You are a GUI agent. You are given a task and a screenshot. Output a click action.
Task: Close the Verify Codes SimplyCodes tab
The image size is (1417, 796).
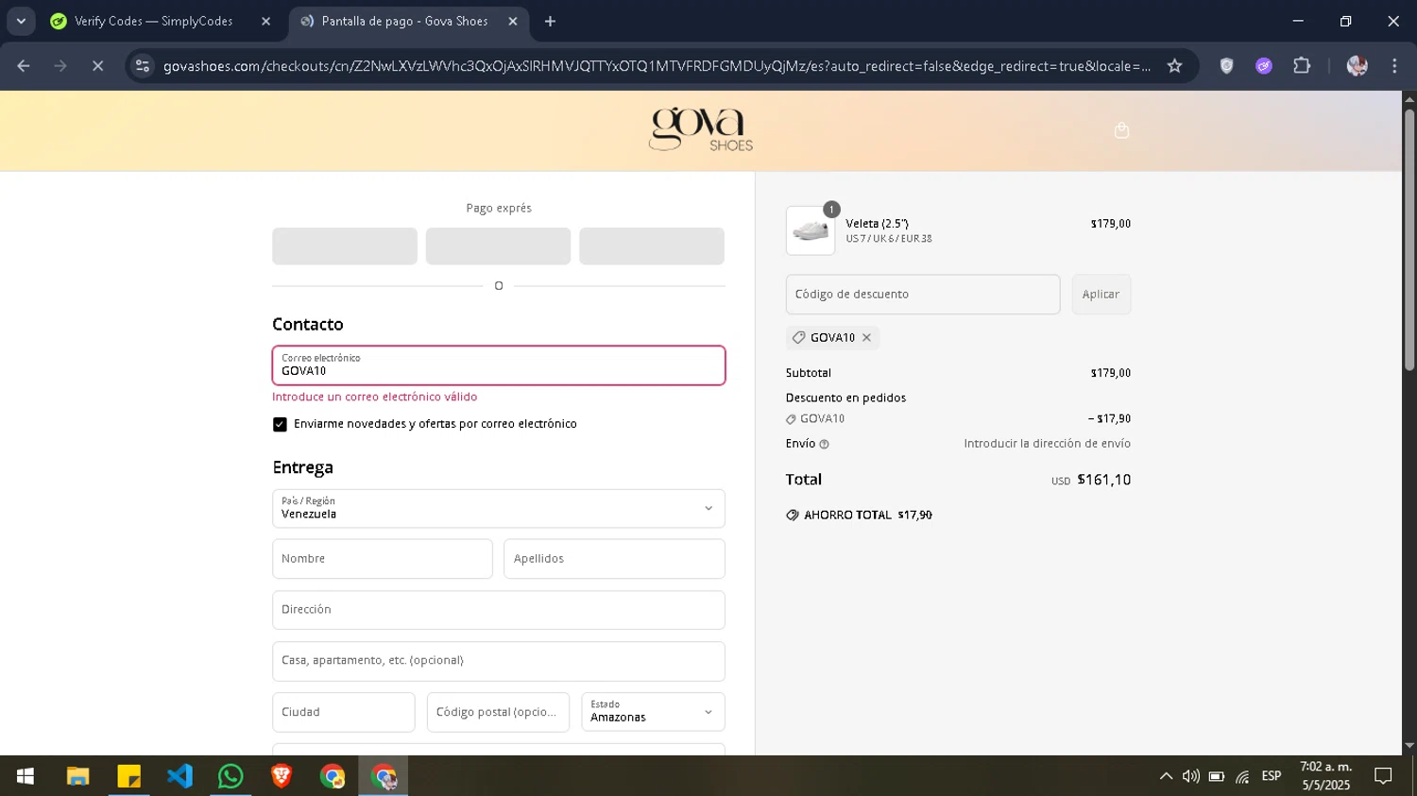tap(265, 21)
